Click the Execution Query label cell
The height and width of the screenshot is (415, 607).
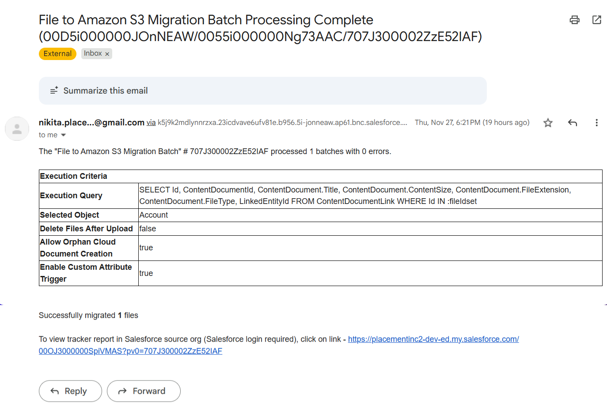(89, 196)
